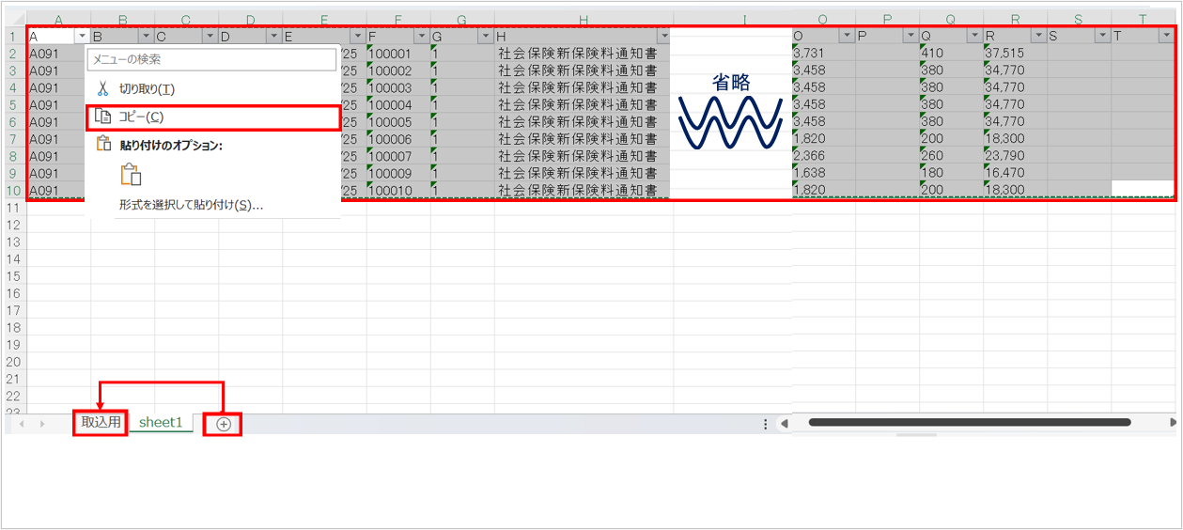Open the filter dropdown in cell G1

point(485,36)
